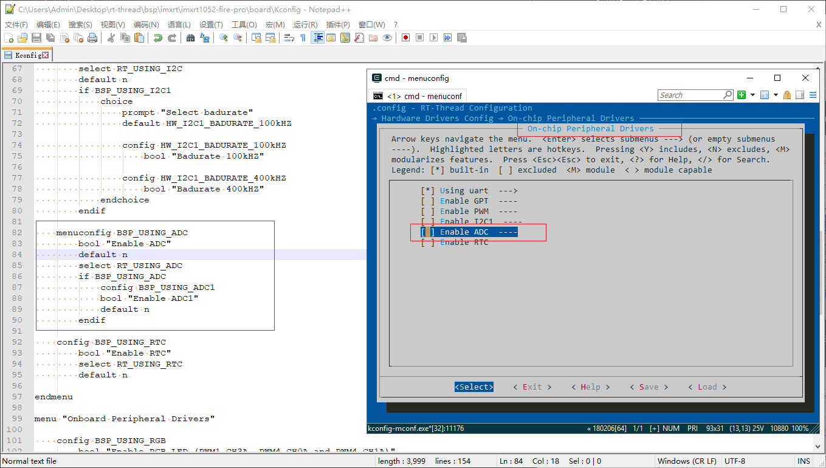Click the lock icon in cmd toolbar

point(787,95)
